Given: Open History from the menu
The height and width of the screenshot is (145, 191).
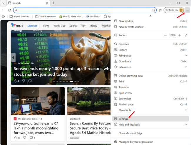Looking at the screenshot, I should click(150, 50).
